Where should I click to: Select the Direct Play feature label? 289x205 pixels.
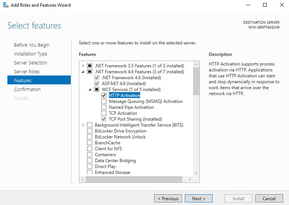click(105, 167)
